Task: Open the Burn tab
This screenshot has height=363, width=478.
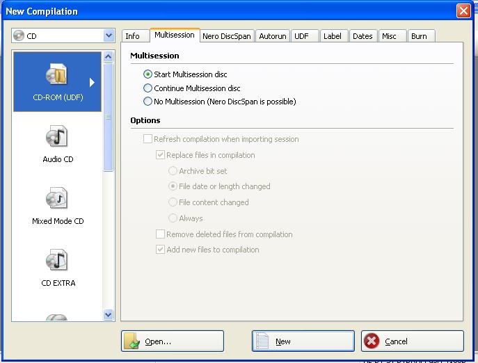Action: (418, 36)
